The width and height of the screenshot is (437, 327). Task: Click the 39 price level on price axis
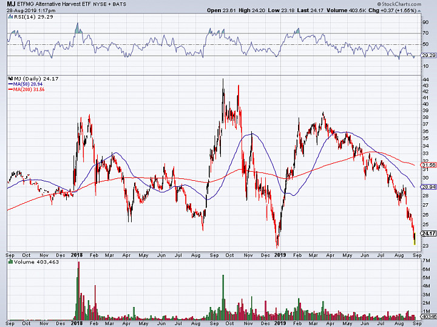click(425, 110)
